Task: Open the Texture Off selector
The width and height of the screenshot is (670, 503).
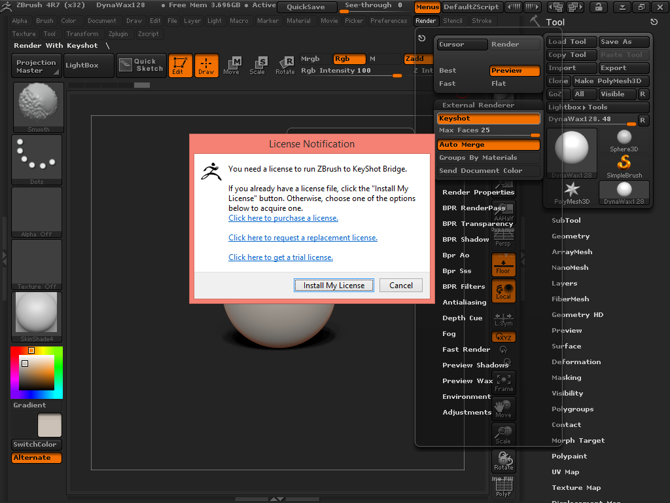Action: pos(37,265)
